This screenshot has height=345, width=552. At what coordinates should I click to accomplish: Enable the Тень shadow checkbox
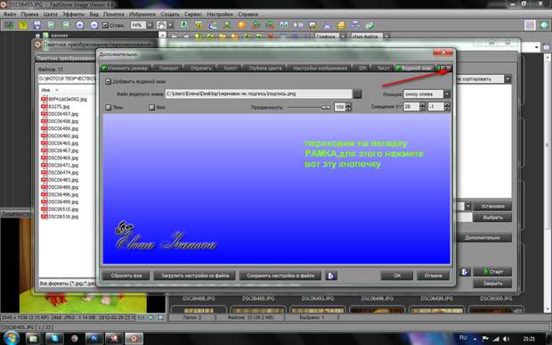click(108, 107)
